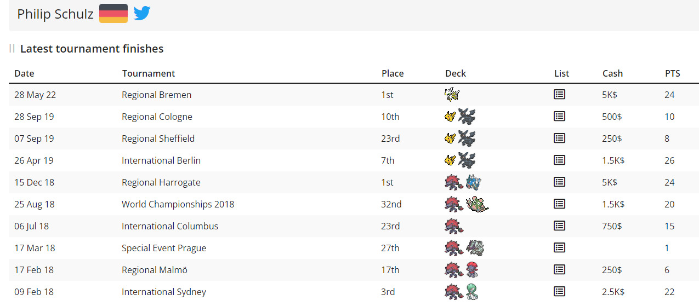699x306 pixels.
Task: Open decklist icon for Regional Bremen
Action: (559, 95)
